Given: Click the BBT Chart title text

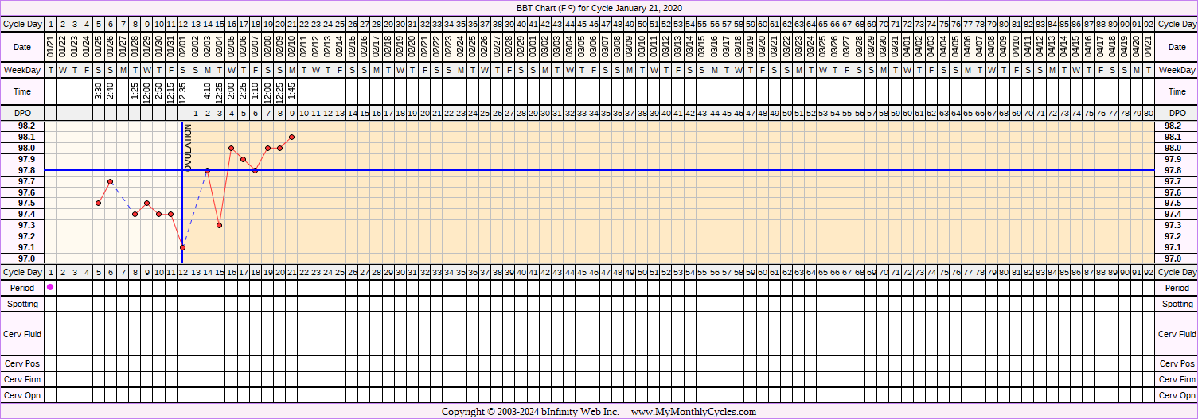Looking at the screenshot, I should click(x=599, y=8).
